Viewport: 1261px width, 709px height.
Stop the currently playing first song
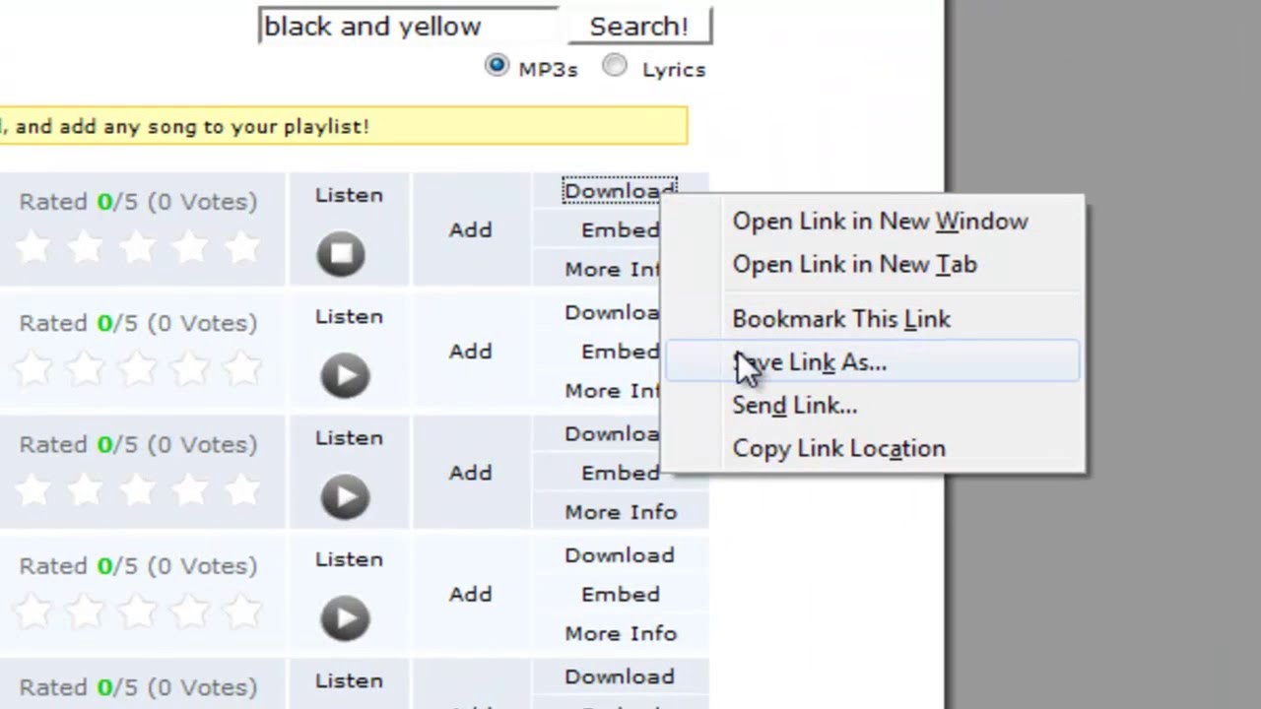point(341,254)
